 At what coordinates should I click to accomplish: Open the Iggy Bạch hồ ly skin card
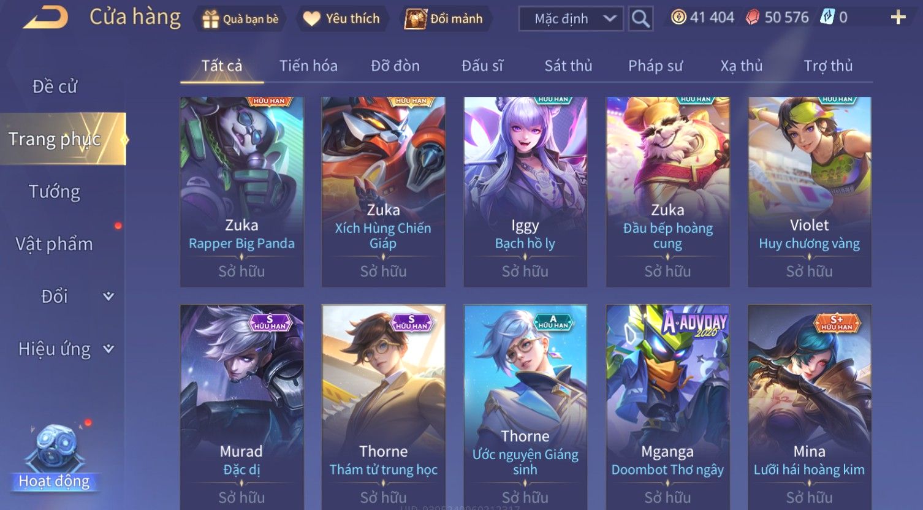(x=525, y=192)
